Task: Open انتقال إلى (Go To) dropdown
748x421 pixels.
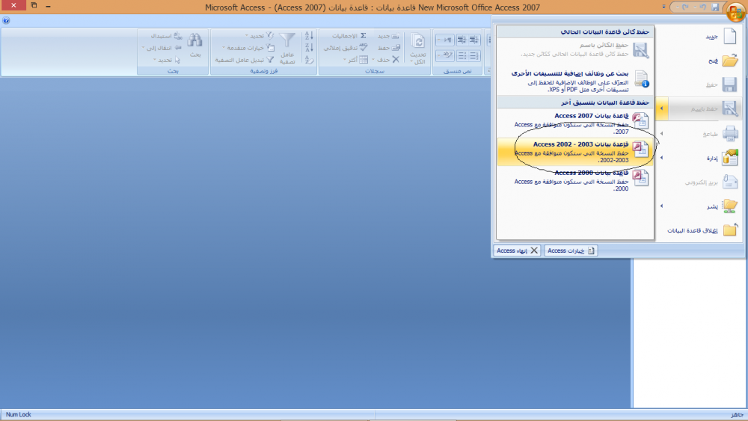Action: [162, 48]
